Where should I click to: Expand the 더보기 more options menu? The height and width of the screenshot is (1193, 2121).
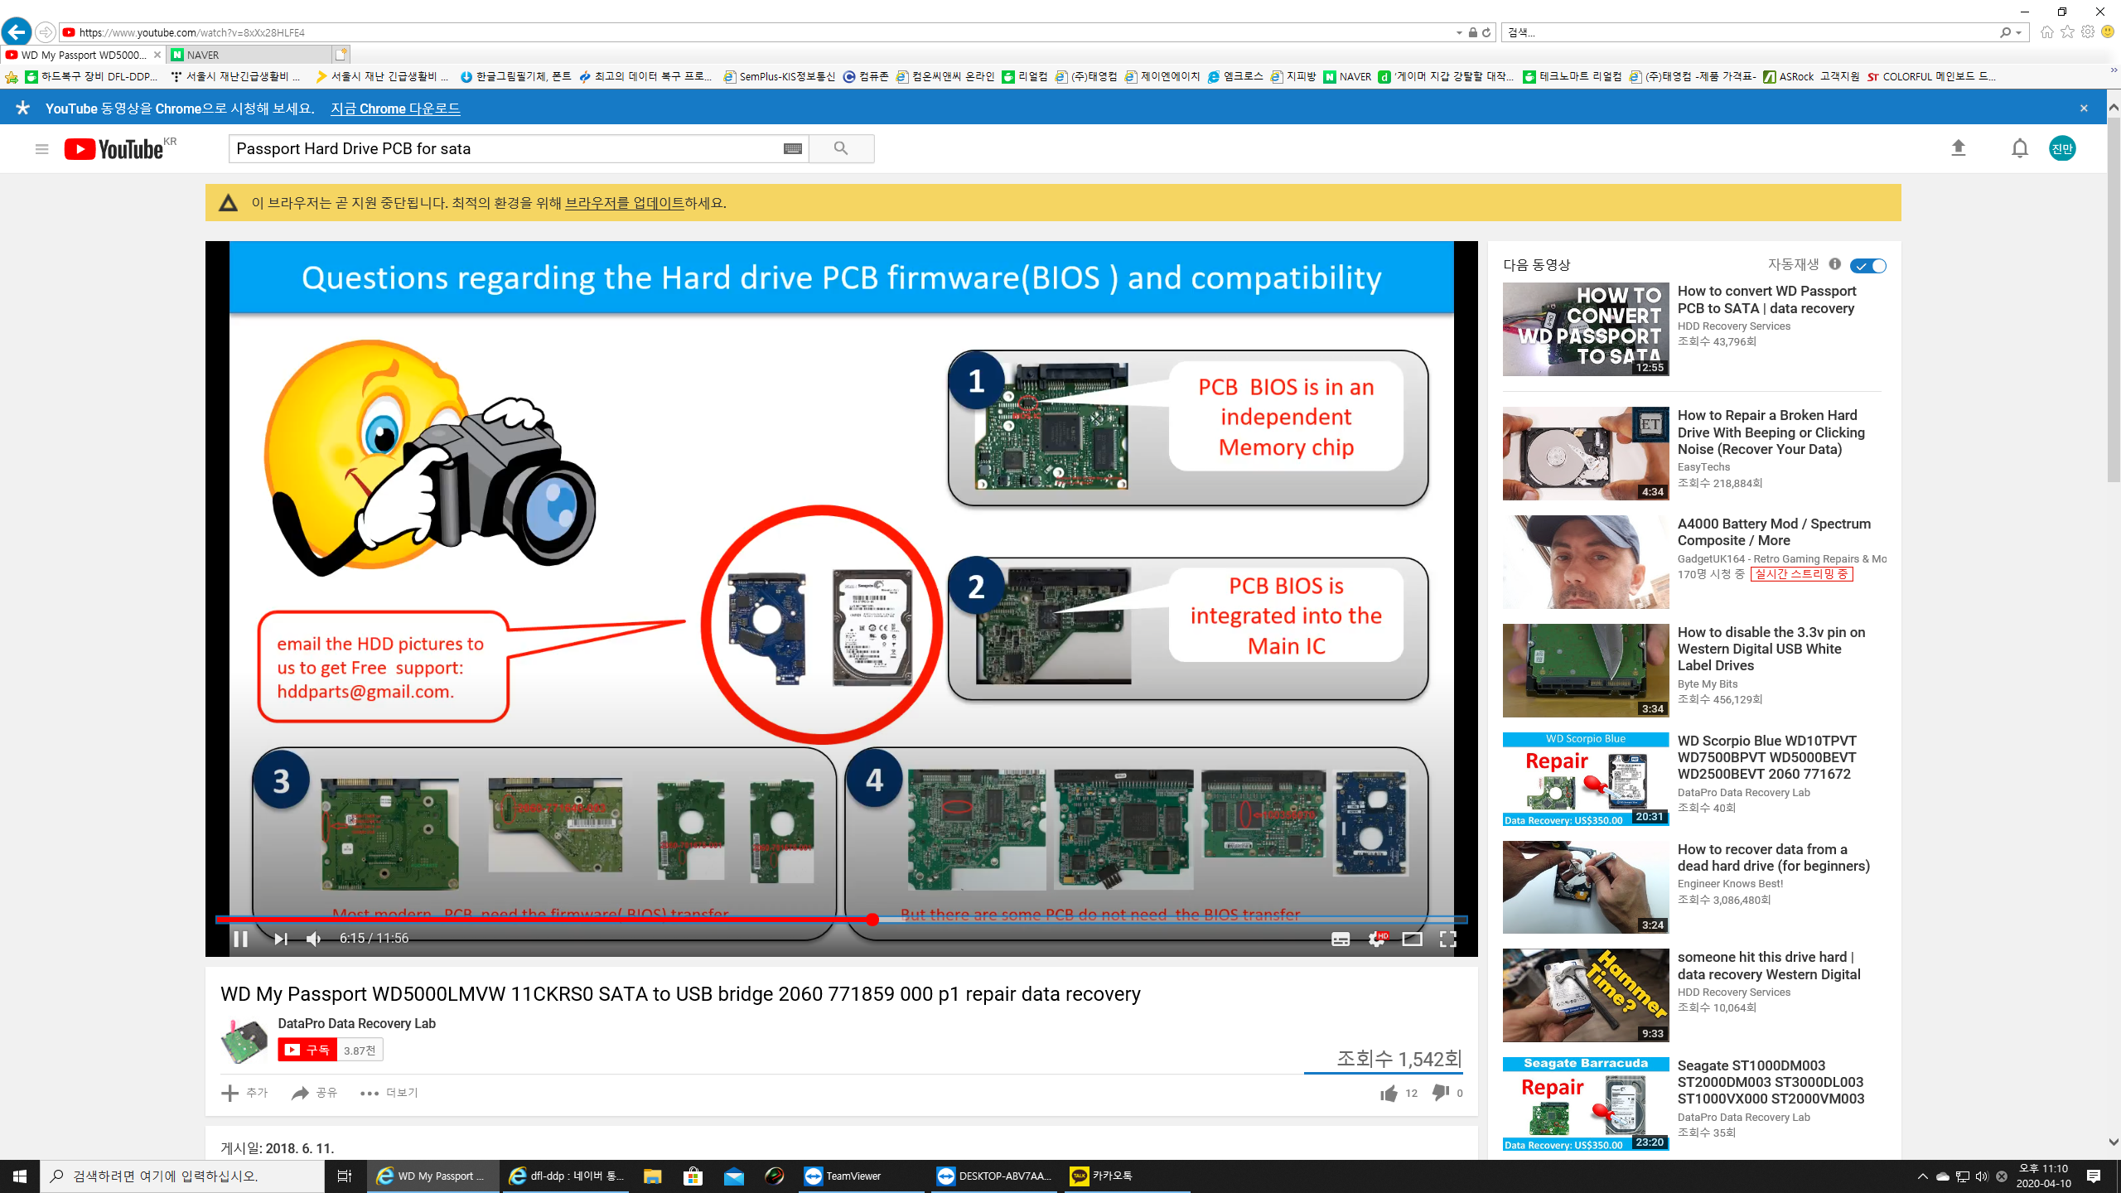coord(389,1094)
